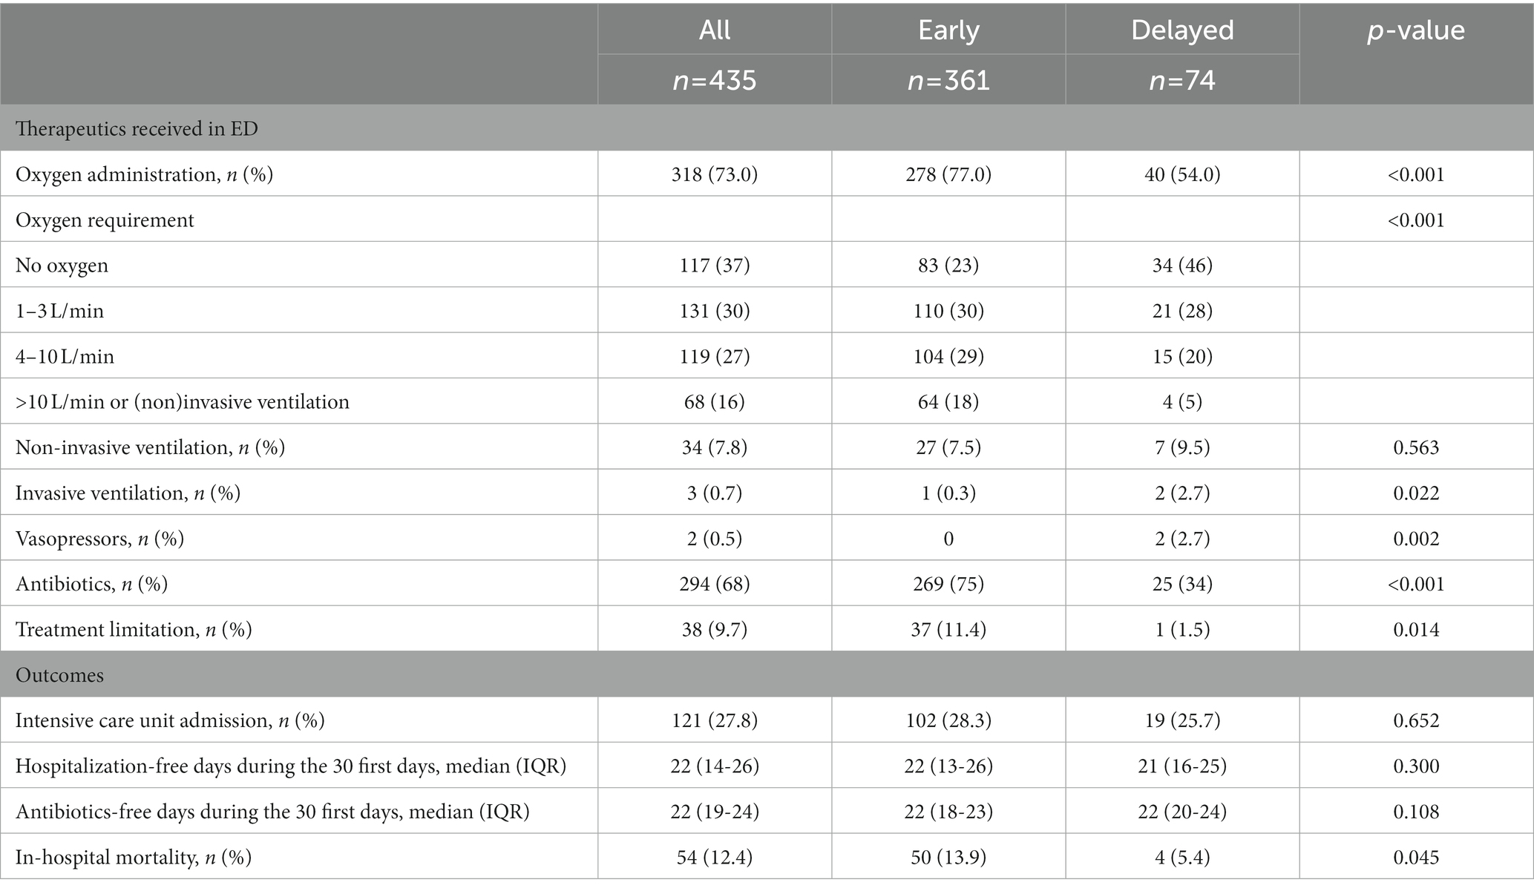Select the 'Early' column header
The height and width of the screenshot is (891, 1534).
[948, 30]
